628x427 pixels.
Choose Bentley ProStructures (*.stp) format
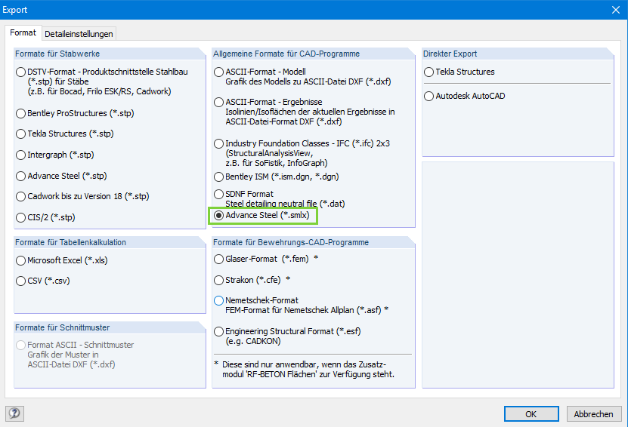[x=21, y=113]
